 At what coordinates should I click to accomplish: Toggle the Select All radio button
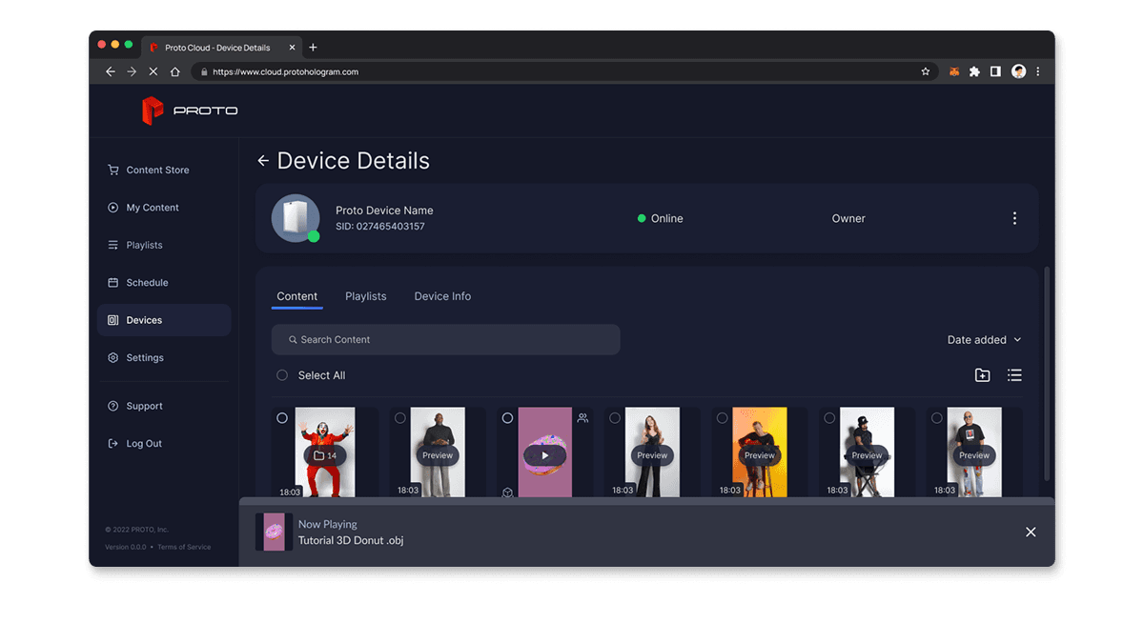pos(282,375)
